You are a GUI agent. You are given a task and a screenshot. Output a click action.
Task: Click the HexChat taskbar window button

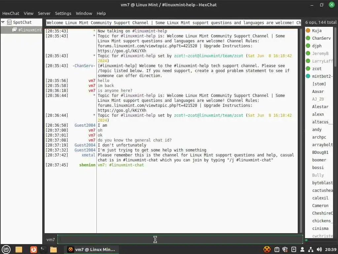[91, 249]
